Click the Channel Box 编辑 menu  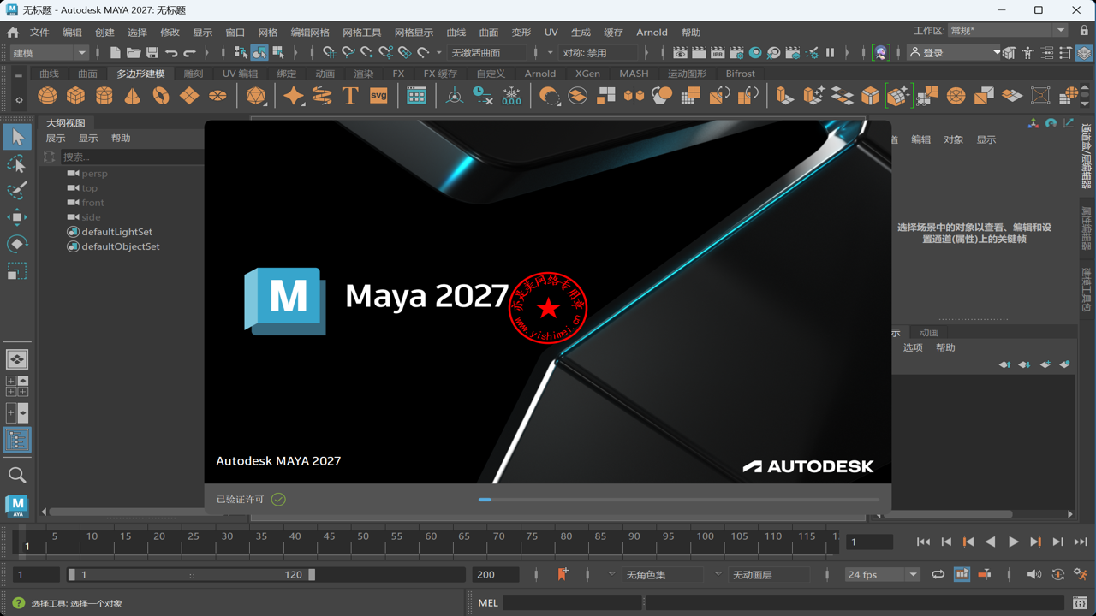920,139
